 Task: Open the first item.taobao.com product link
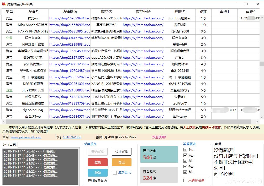(143, 18)
